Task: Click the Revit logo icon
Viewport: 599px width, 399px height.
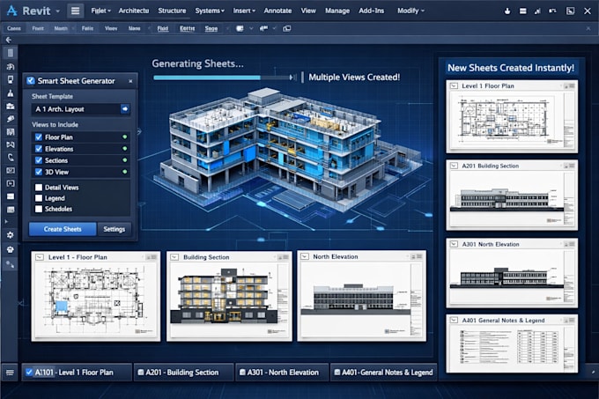Action: (11, 11)
